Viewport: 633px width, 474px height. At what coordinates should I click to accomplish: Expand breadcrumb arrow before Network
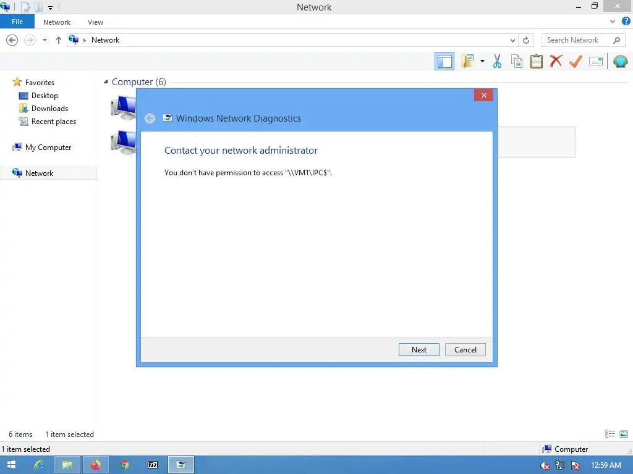point(84,40)
